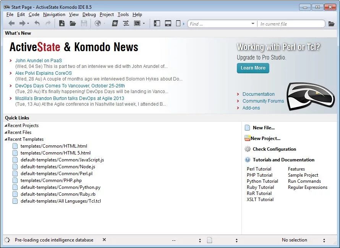Viewport: 340px width, 248px height.
Task: Open the encoding '--' status bar stepper
Action: coord(200,240)
